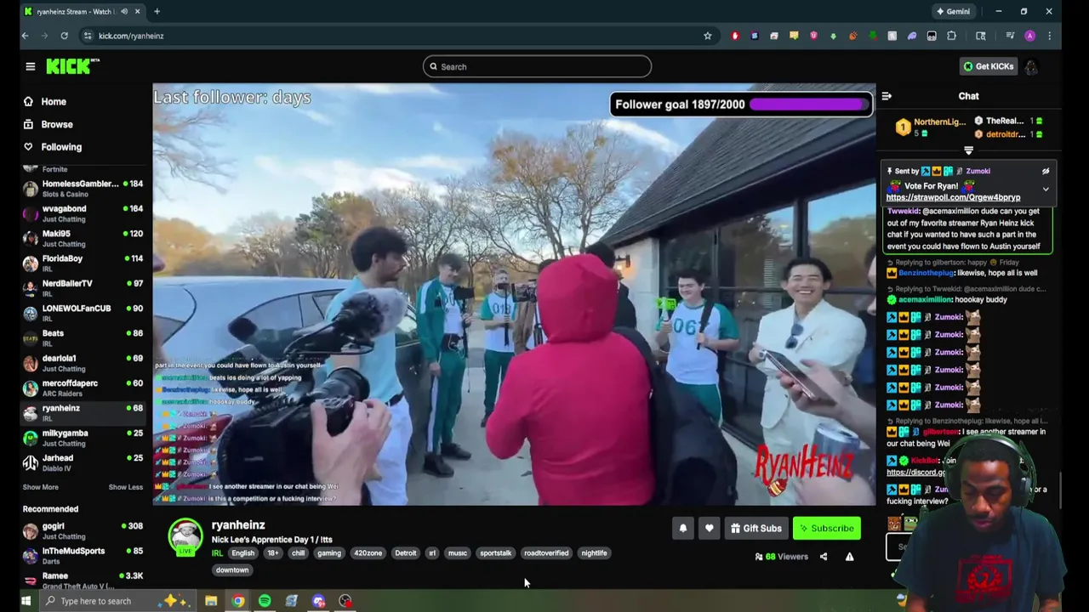Reload the Kick page
Screen dimensions: 1089x612
64,36
